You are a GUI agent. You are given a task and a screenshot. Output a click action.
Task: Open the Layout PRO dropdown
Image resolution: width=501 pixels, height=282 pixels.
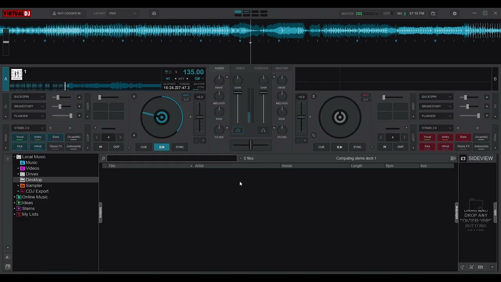click(123, 13)
